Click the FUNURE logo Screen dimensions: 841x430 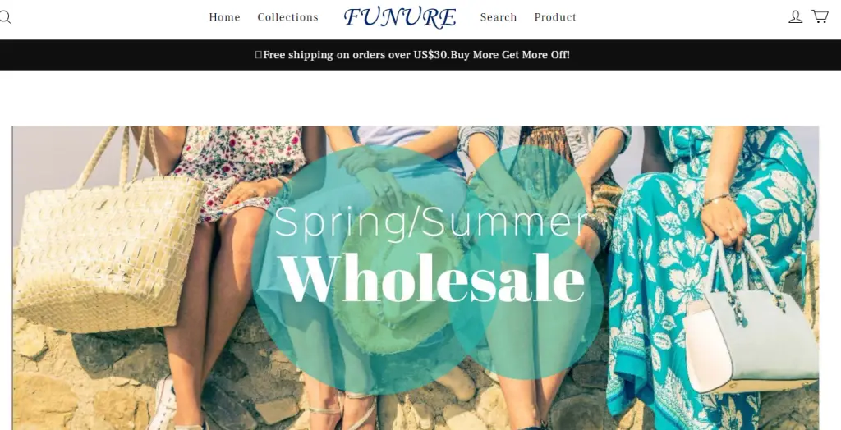coord(400,17)
